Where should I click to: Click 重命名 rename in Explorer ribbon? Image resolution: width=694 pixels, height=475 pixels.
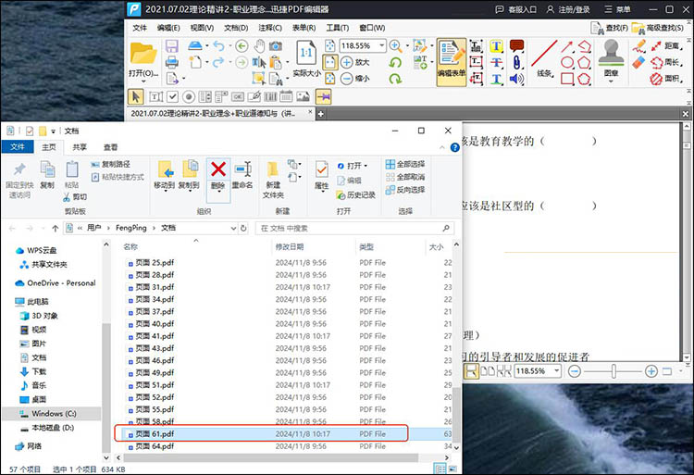pyautogui.click(x=242, y=175)
